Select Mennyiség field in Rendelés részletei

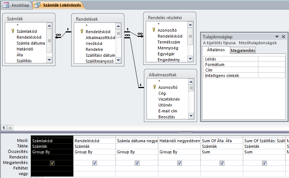(168, 48)
